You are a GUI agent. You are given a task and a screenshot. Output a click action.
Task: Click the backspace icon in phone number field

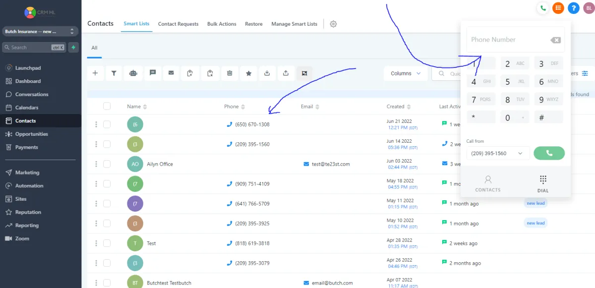[555, 40]
